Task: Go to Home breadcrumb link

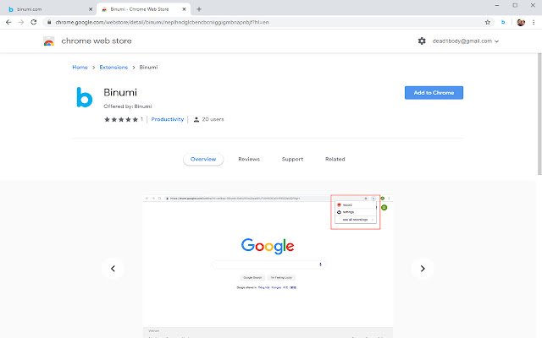Action: [80, 68]
